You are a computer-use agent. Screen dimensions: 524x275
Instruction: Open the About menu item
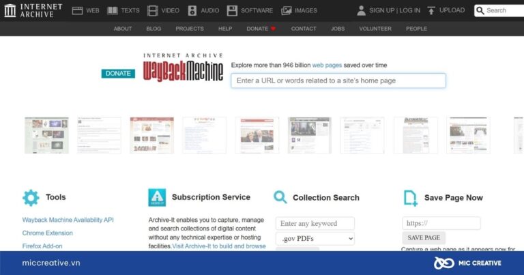tap(123, 29)
